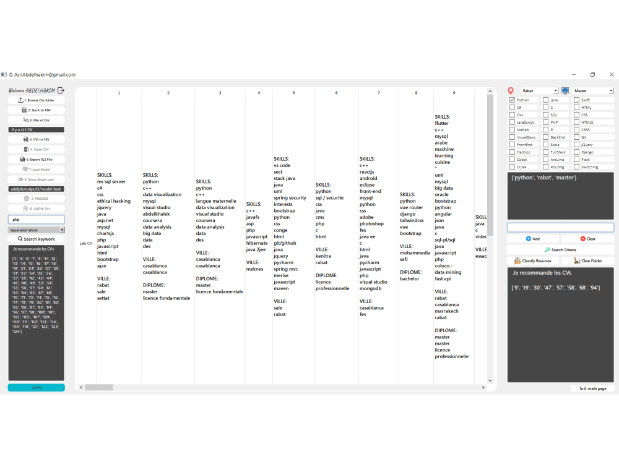Click the application icon in the title bar
Viewport: 619px width, 464px height.
(4, 75)
